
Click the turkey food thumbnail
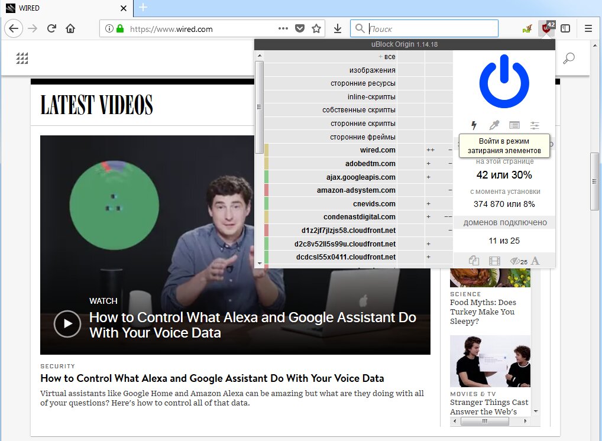coord(490,278)
